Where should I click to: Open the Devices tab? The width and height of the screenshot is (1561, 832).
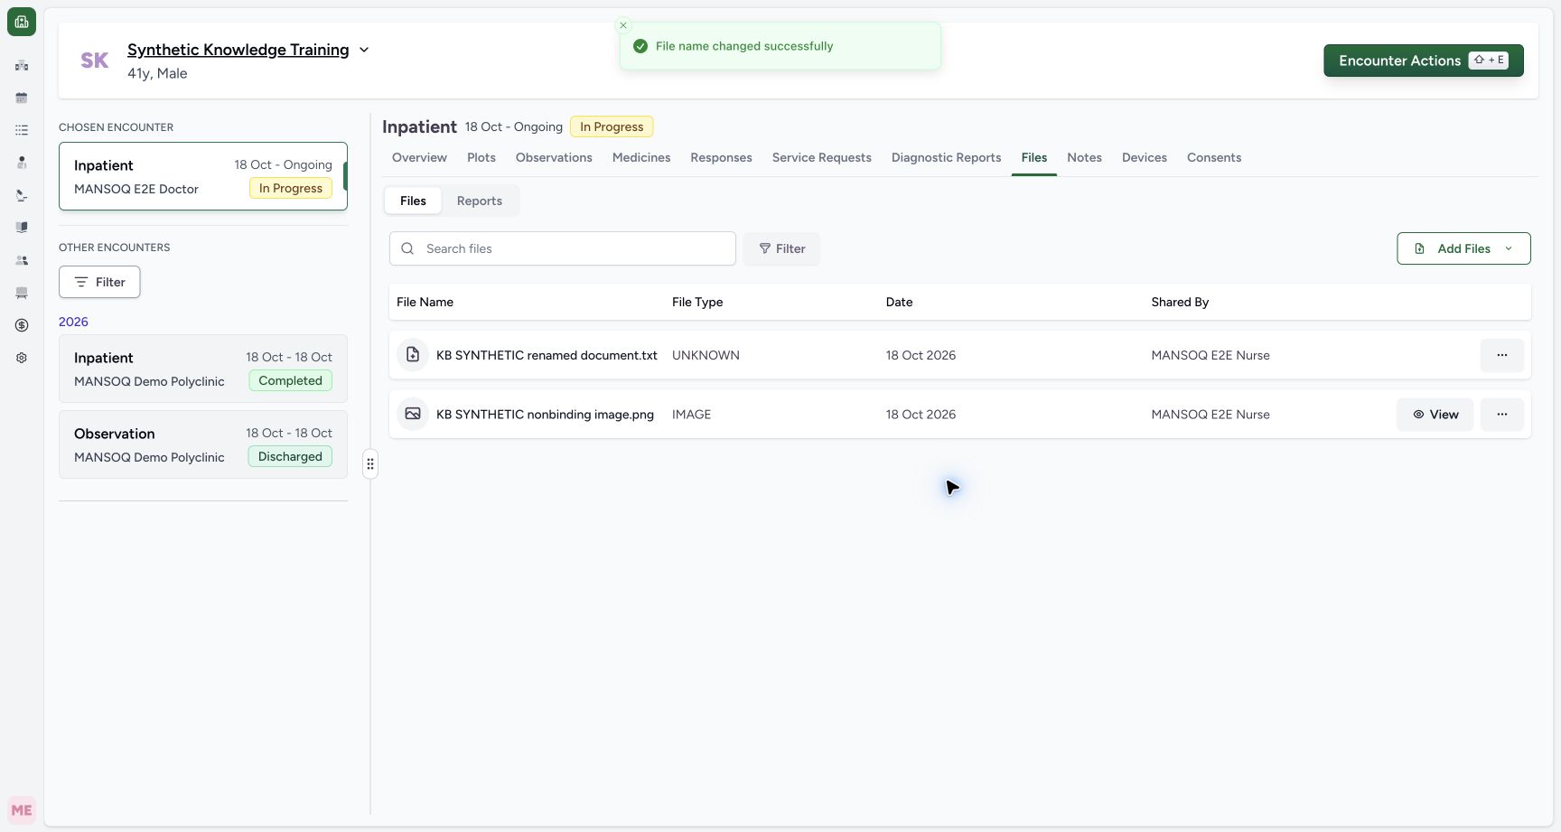(x=1145, y=157)
